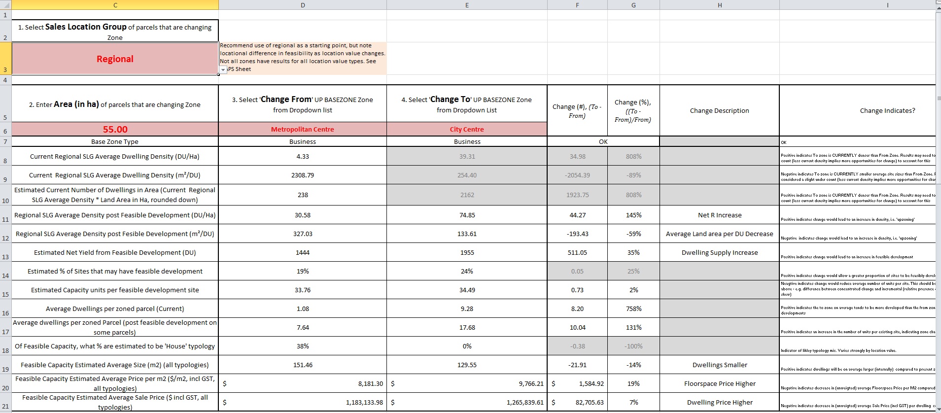The image size is (941, 413).
Task: Select the red Regional location cell
Action: pos(115,59)
